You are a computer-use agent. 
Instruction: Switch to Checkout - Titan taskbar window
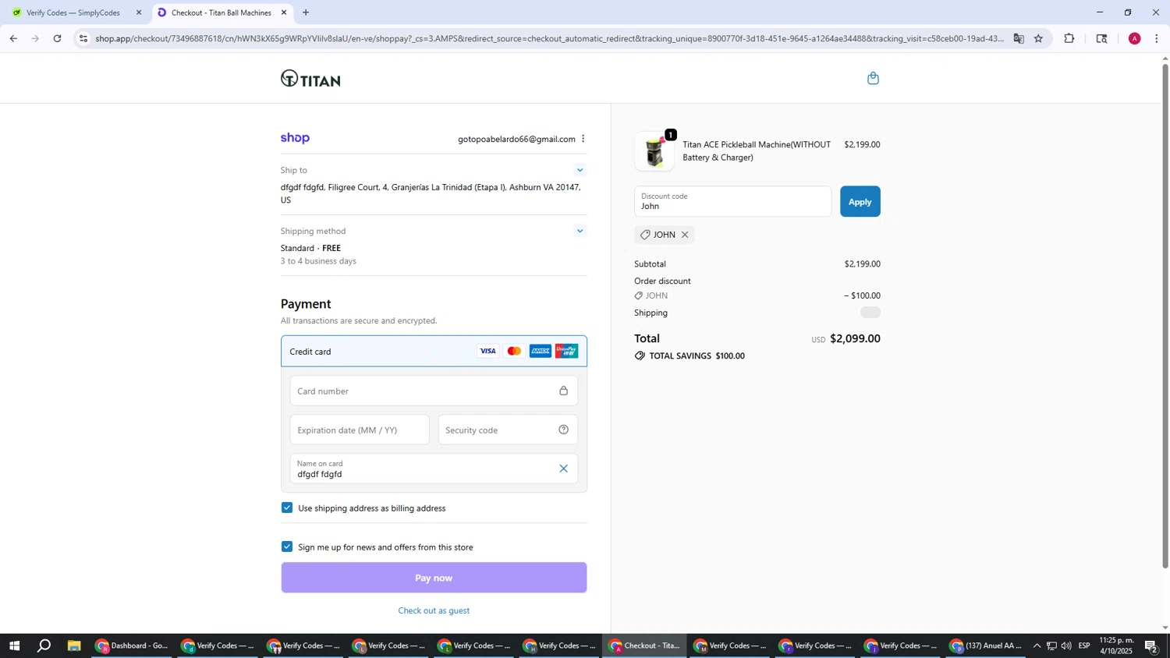[x=645, y=646]
